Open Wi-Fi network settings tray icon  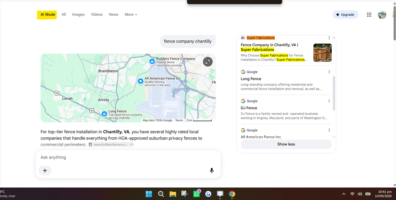point(352,194)
